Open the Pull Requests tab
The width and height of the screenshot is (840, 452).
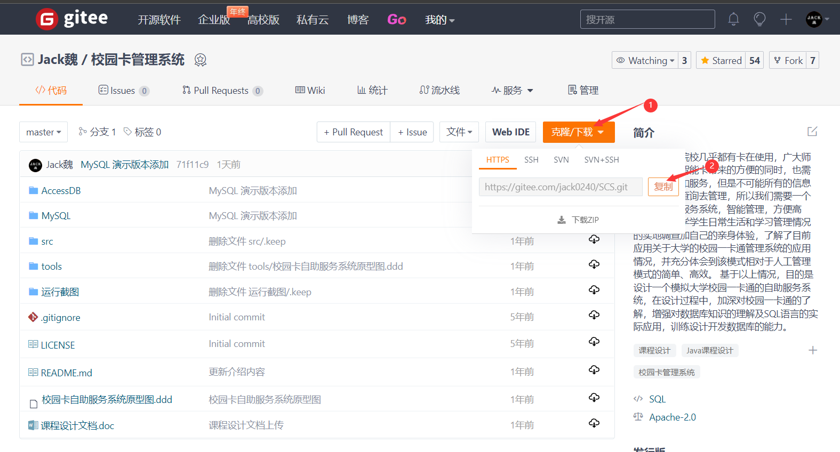click(222, 90)
